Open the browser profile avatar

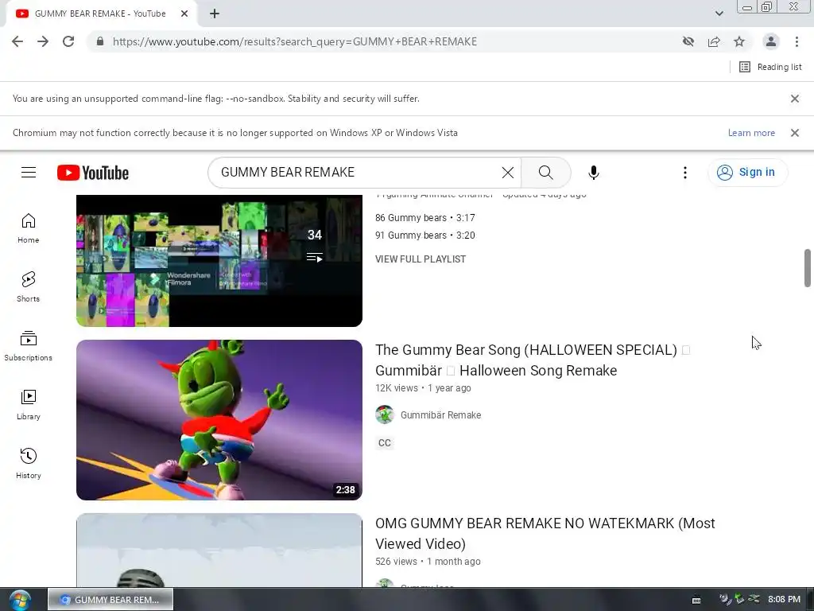pyautogui.click(x=771, y=41)
